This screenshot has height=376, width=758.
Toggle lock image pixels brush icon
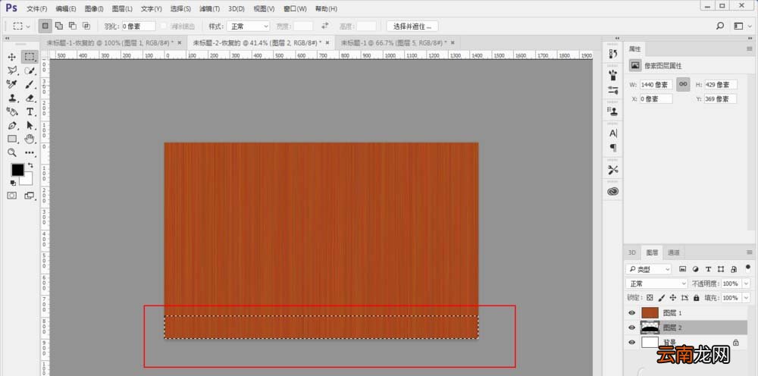click(661, 298)
